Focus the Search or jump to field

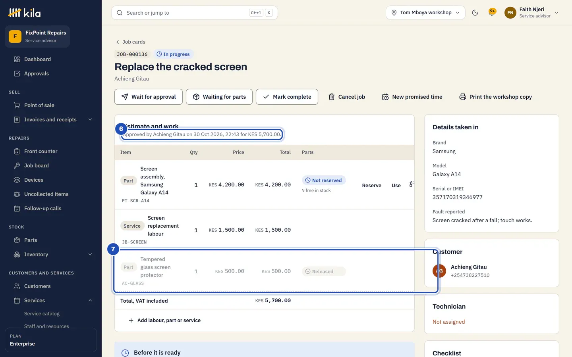point(195,13)
